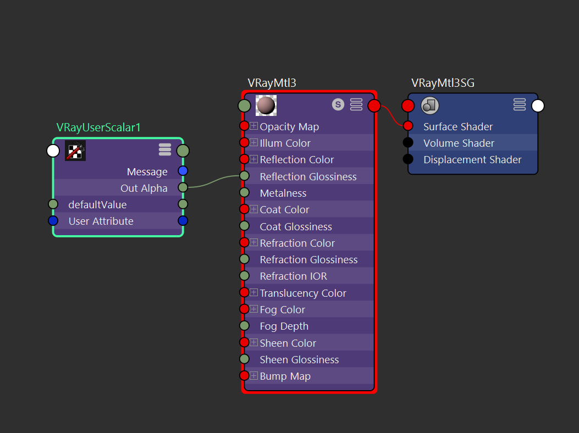Screen dimensions: 579x433
Task: Select the Fog Depth attribute label
Action: (x=284, y=326)
